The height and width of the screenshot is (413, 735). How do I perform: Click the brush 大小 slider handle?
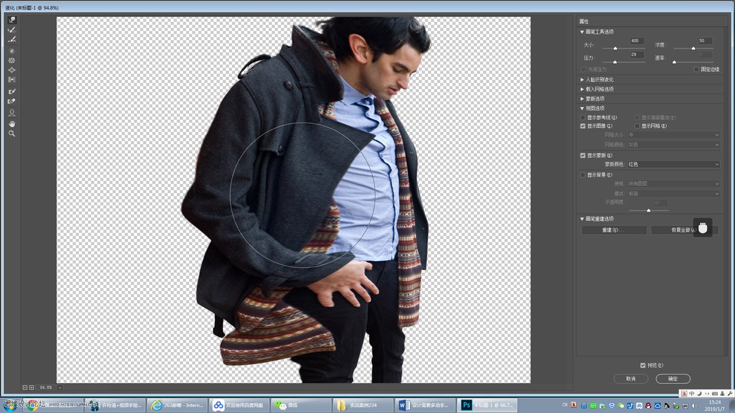(x=615, y=48)
